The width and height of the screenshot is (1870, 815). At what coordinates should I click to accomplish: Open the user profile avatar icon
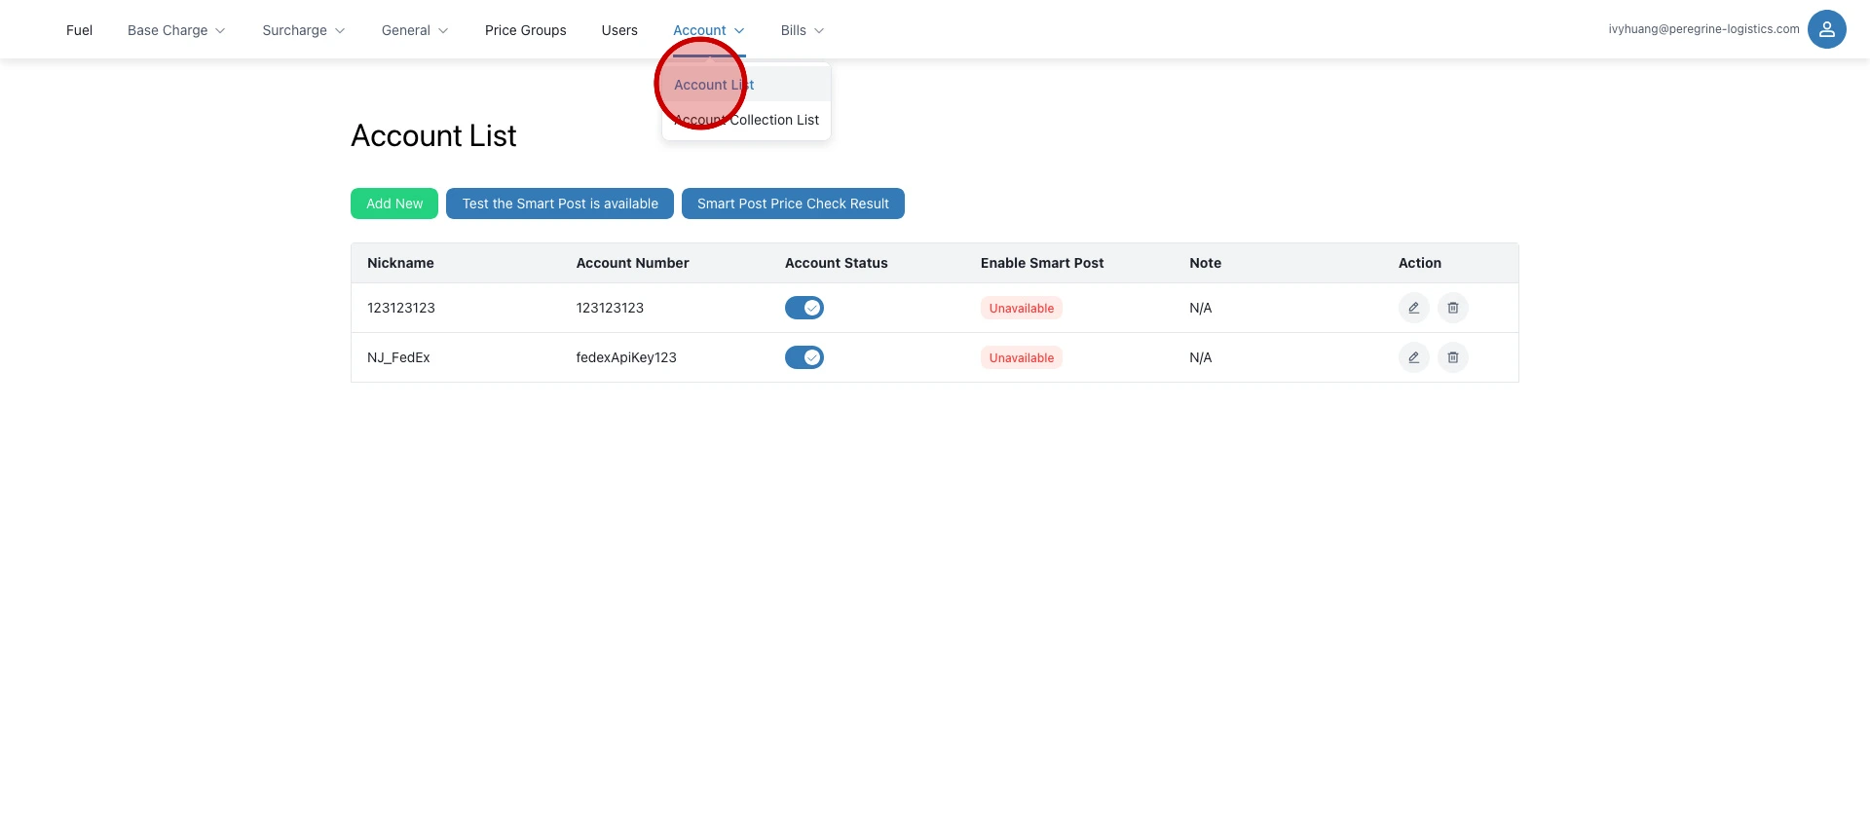tap(1826, 29)
